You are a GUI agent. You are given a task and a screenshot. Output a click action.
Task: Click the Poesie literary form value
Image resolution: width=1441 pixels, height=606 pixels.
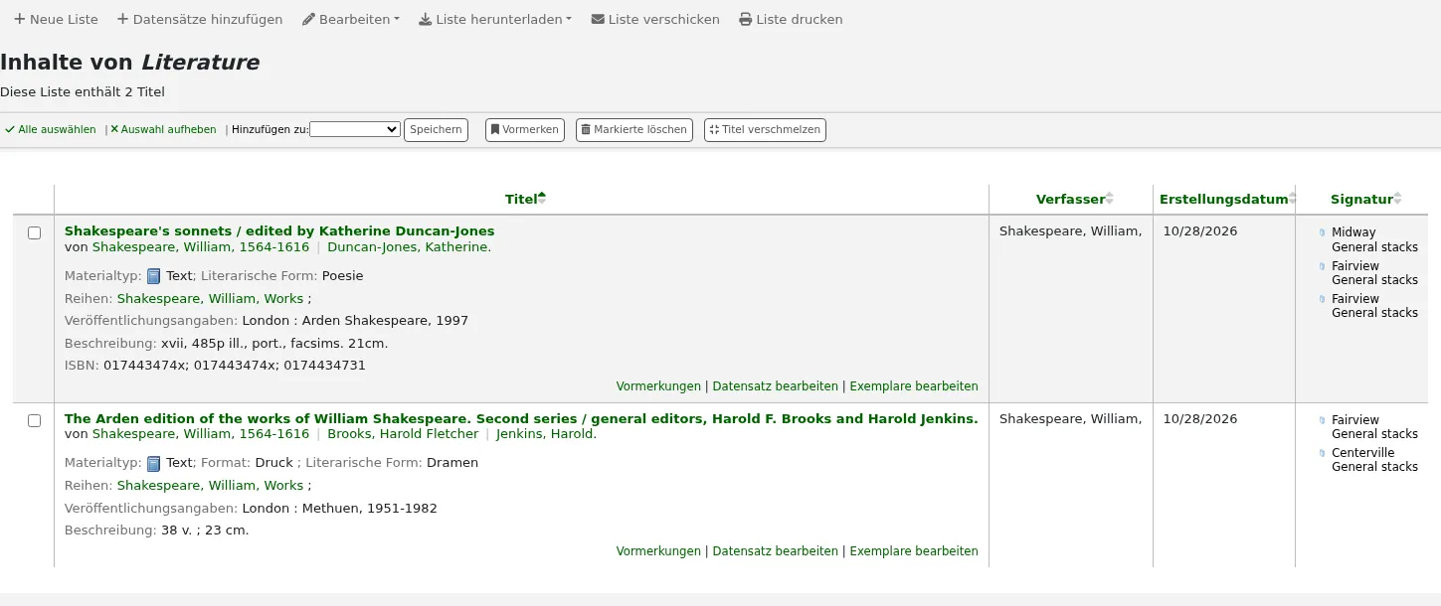point(343,275)
